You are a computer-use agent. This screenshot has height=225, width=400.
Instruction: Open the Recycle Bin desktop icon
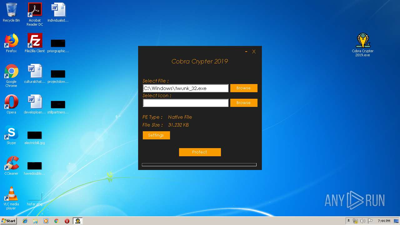click(x=11, y=12)
